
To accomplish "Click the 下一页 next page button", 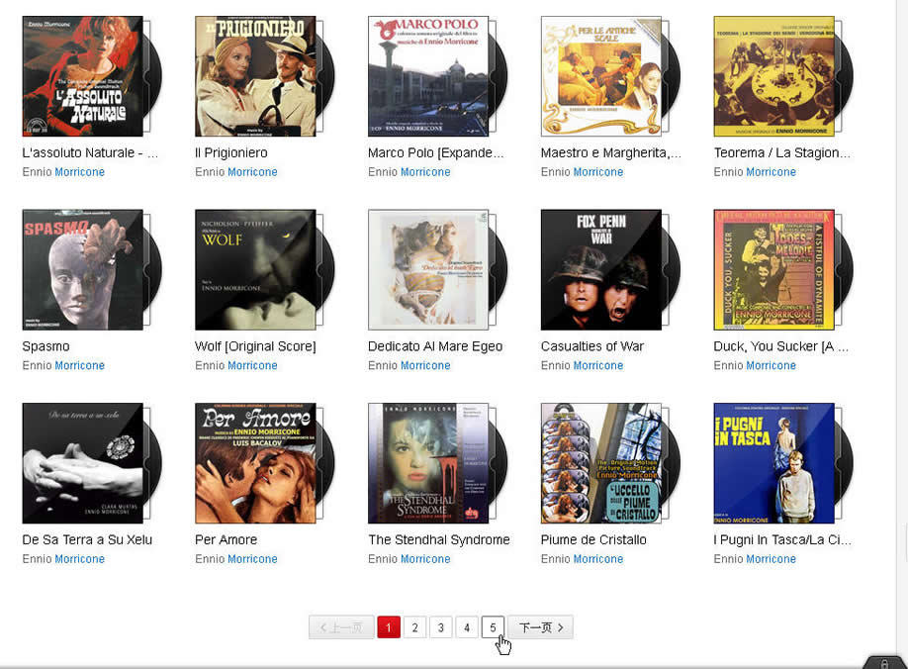I will pos(541,627).
